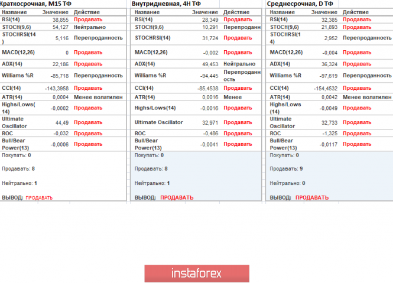Click ADX(14) value 36,324
This screenshot has width=393, height=283.
(329, 64)
